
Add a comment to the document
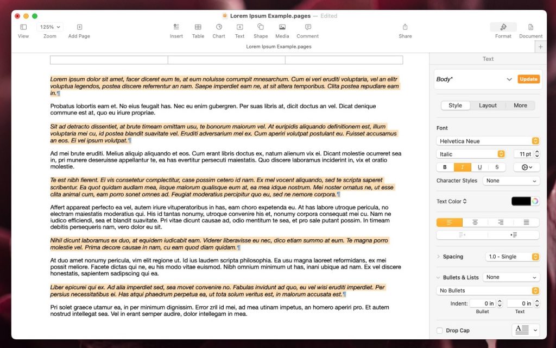307,27
